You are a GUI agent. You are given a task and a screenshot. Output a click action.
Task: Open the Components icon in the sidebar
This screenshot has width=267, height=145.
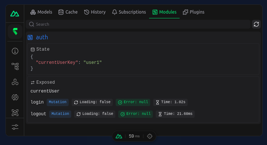[15, 82]
